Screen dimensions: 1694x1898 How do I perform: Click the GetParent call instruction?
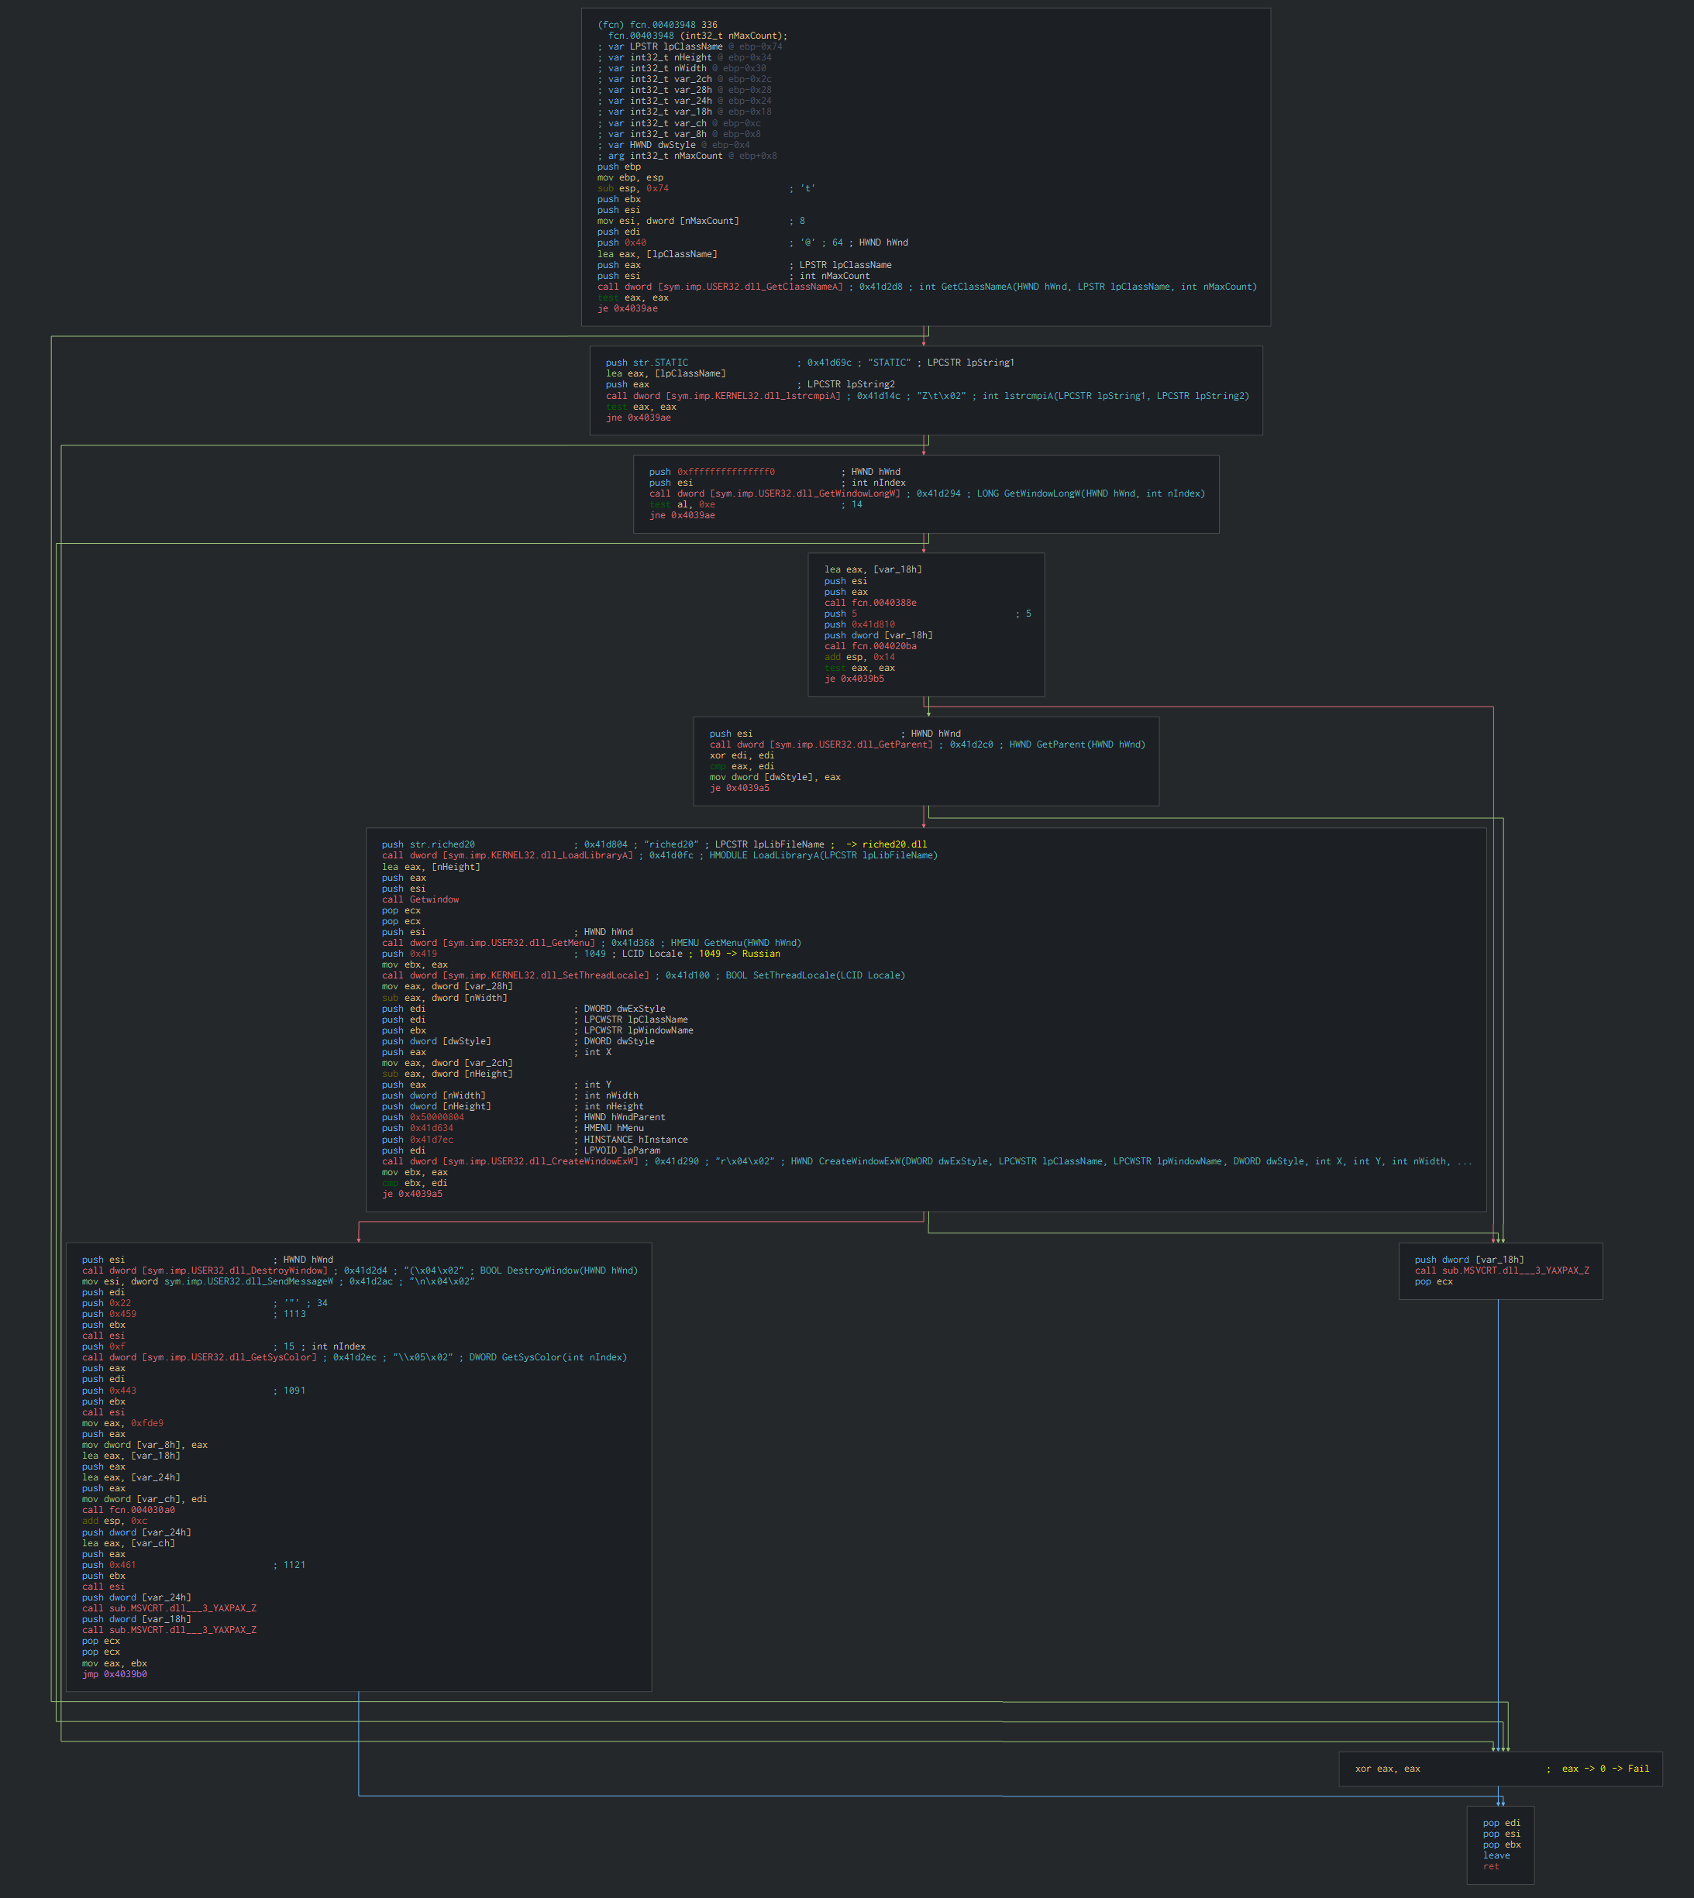[821, 744]
